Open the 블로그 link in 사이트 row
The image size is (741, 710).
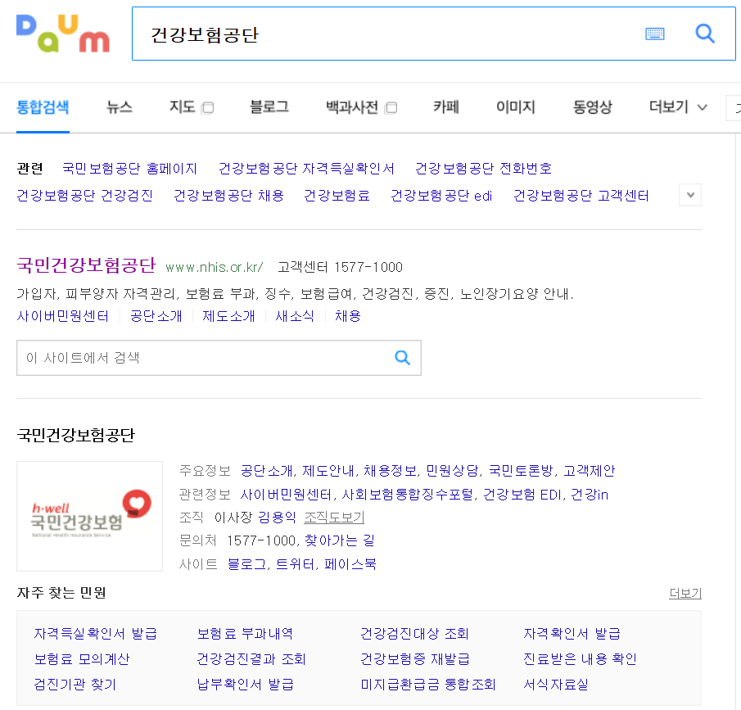(x=246, y=564)
